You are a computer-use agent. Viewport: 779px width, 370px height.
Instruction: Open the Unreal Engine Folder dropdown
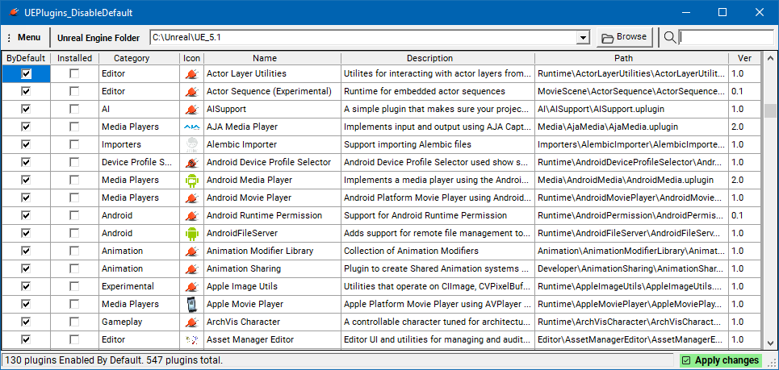(x=583, y=38)
